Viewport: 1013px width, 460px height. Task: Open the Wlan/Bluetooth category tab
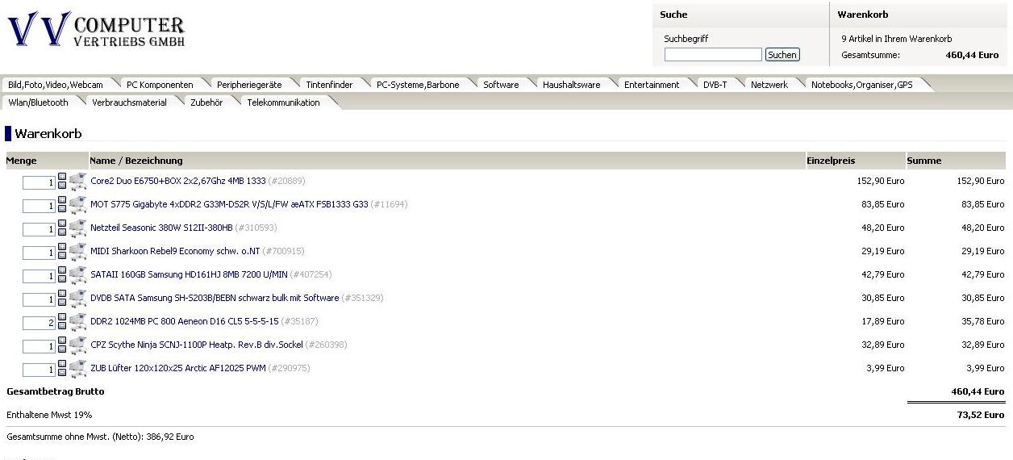point(39,102)
